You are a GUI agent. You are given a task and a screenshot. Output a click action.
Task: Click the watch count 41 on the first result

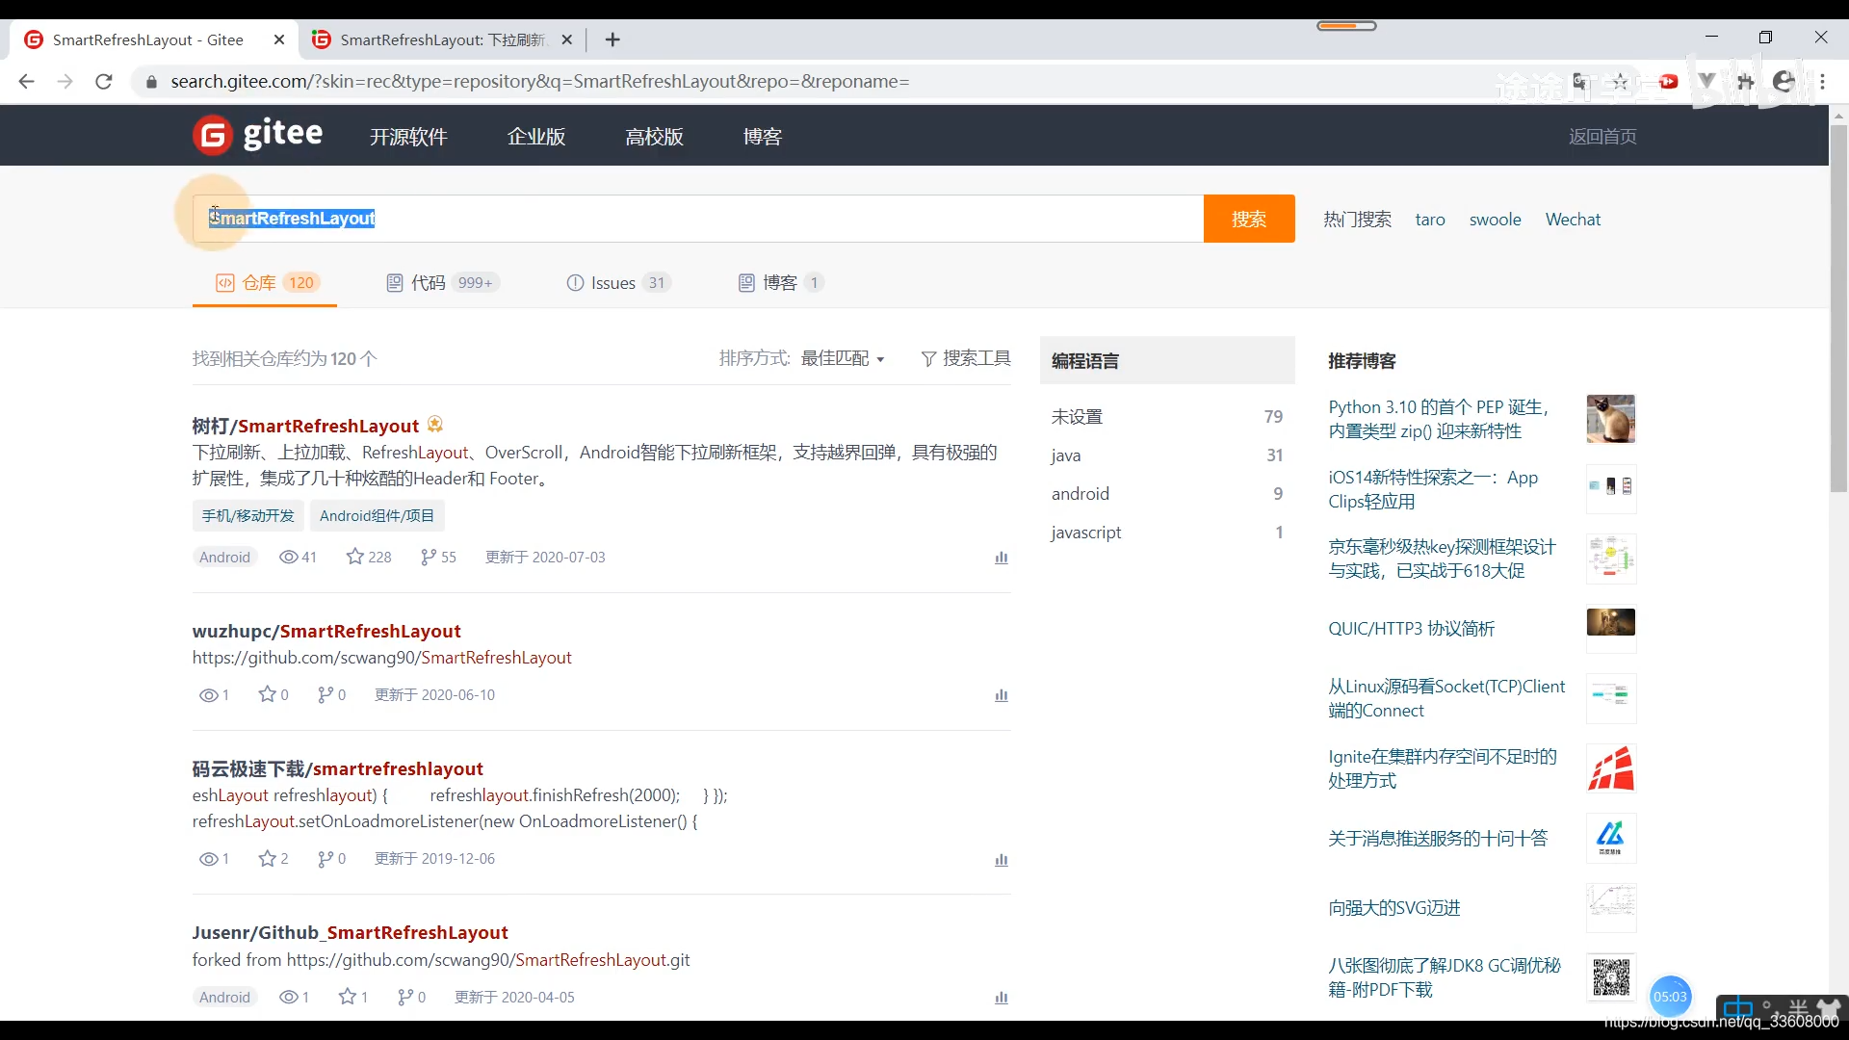(x=298, y=557)
